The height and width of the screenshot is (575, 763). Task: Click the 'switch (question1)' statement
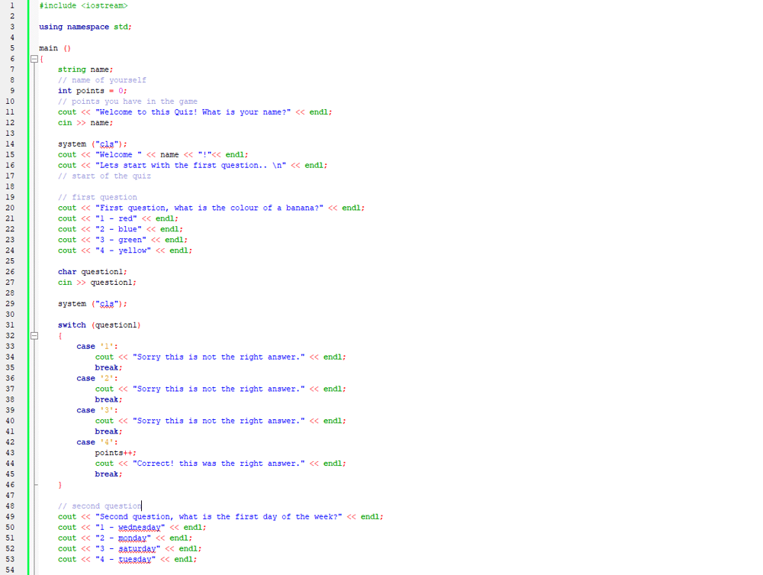tap(99, 325)
